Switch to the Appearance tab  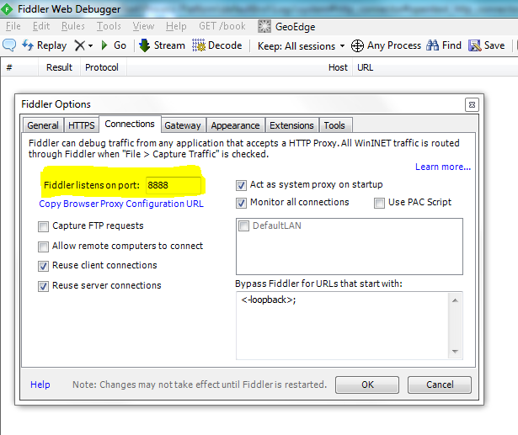[x=235, y=125]
